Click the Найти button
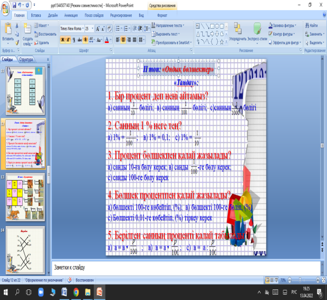The height and width of the screenshot is (300, 327). click(x=312, y=25)
